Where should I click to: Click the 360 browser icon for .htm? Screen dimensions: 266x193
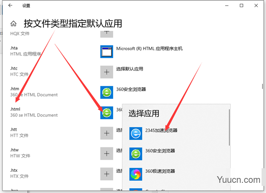tap(106, 93)
